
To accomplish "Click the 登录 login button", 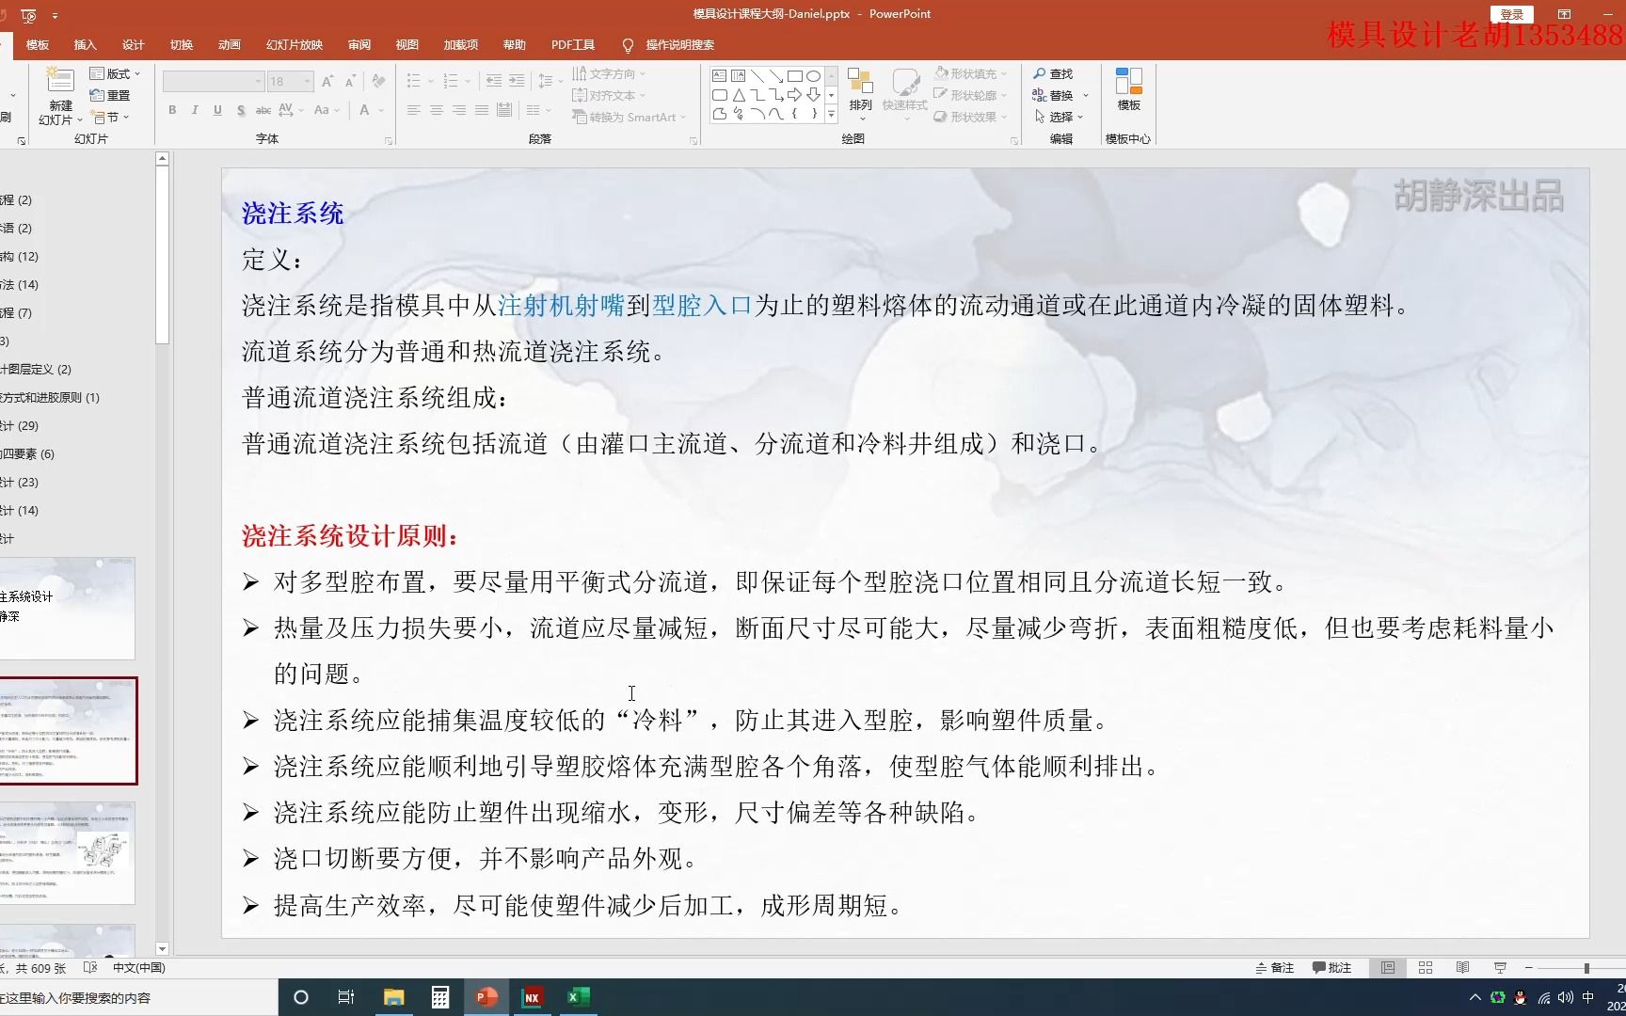I will coord(1511,14).
